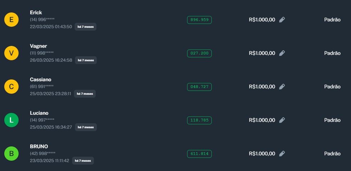The width and height of the screenshot is (351, 171).
Task: Edit Vagner's R$1.000,00 value with pencil
Action: [x=282, y=53]
